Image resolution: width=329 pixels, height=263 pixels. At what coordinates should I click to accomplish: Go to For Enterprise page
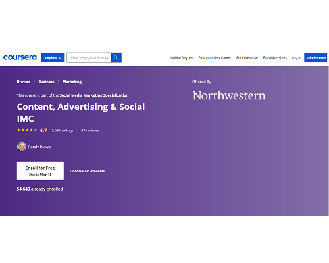coord(247,57)
